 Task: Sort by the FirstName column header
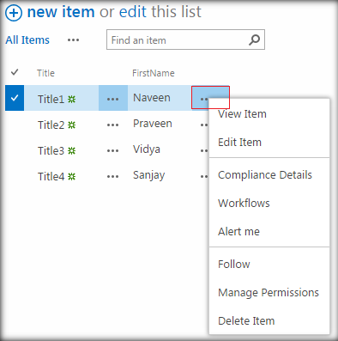point(154,73)
